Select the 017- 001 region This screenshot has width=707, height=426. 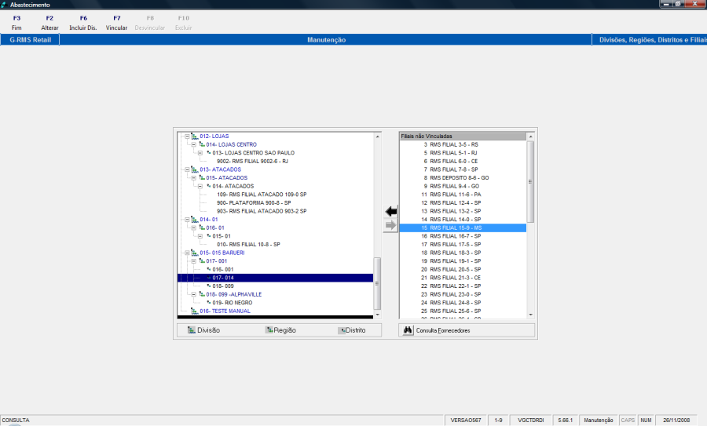pos(217,261)
